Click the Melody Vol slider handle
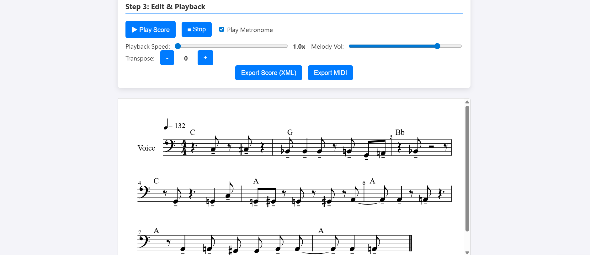The width and height of the screenshot is (590, 255). pos(437,46)
